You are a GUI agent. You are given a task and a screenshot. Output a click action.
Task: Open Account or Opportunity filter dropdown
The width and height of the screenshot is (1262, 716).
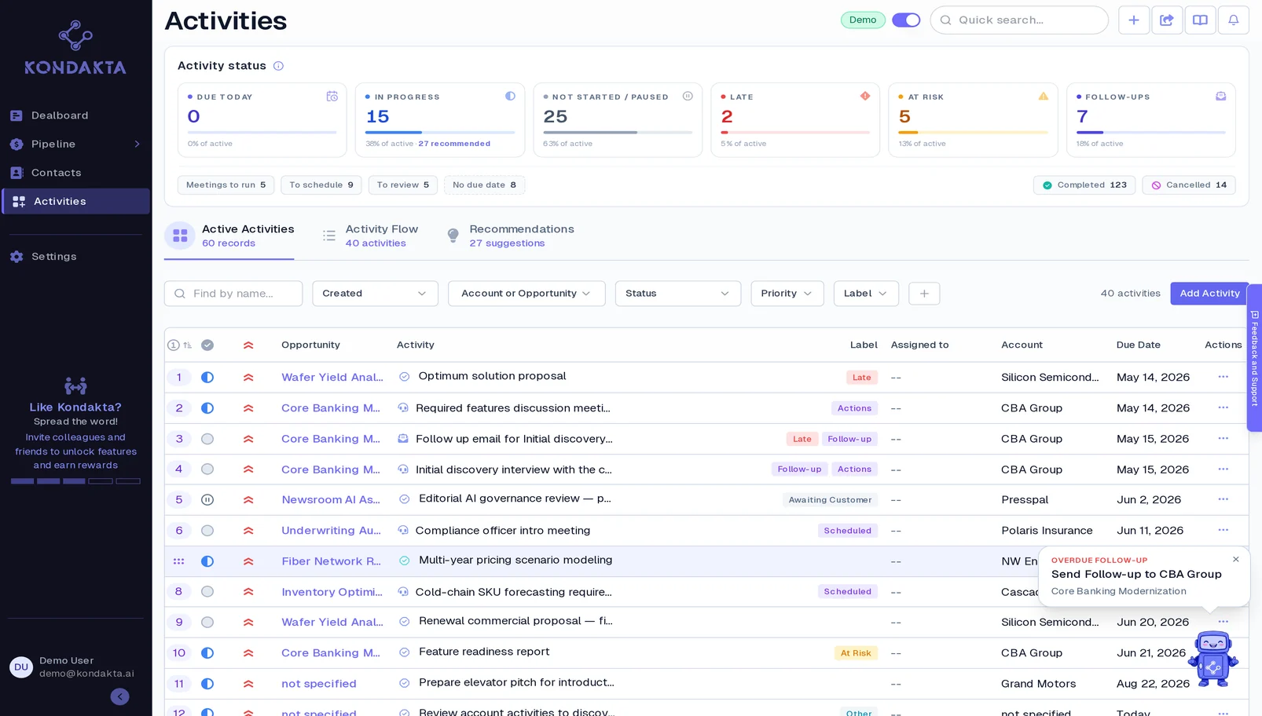click(526, 294)
